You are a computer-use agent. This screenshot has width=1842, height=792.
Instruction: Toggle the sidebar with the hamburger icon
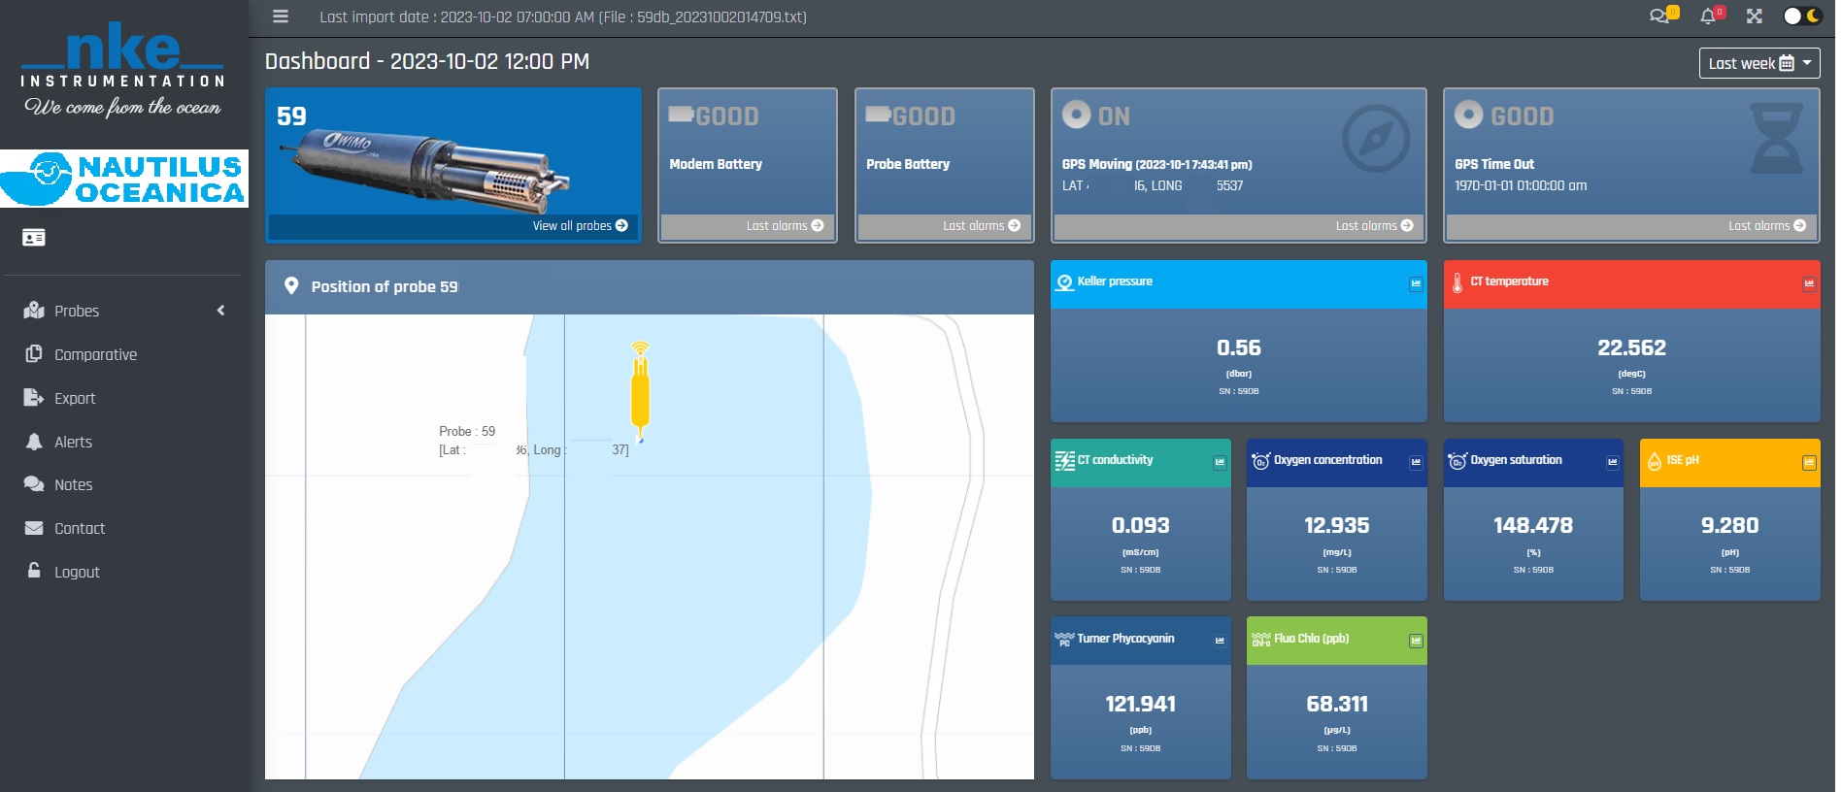tap(281, 16)
